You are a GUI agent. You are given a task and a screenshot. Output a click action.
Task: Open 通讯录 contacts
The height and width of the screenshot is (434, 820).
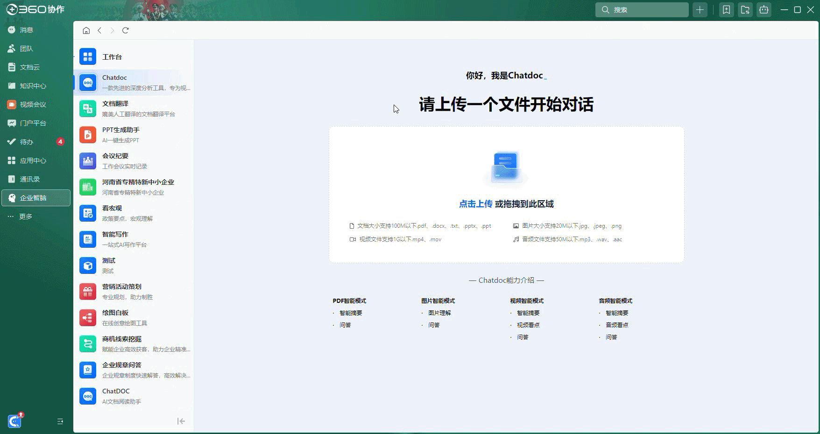coord(36,179)
